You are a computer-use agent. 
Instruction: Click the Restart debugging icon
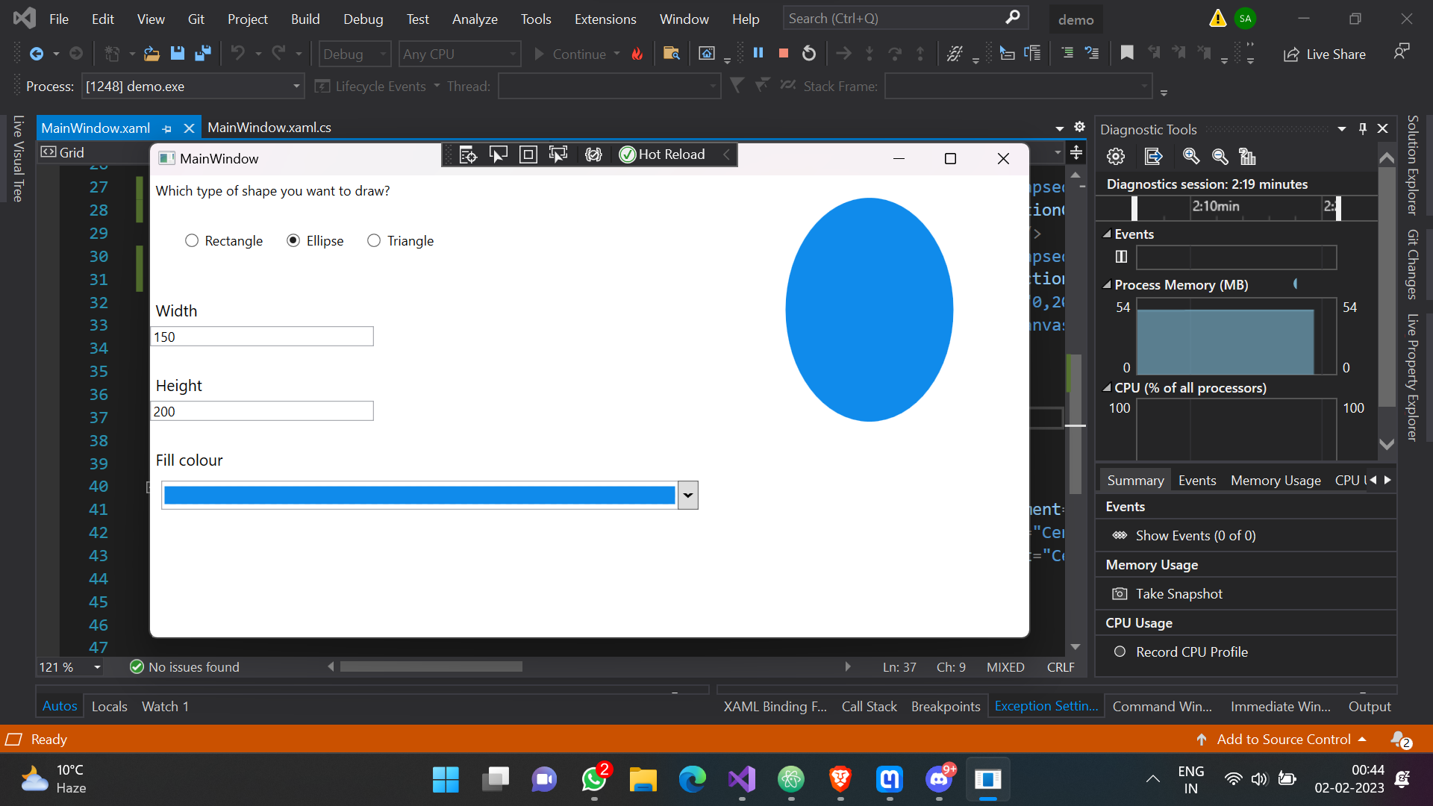click(809, 53)
